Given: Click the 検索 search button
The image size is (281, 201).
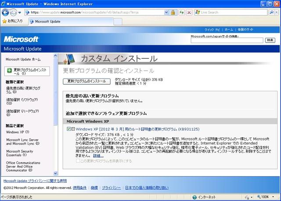Looking at the screenshot, I should pos(270,40).
